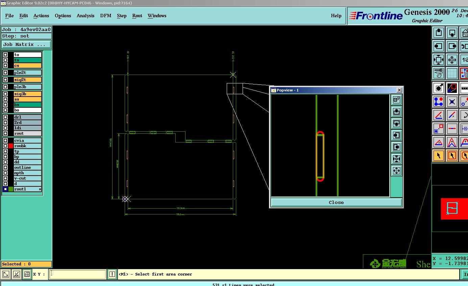Toggle the checkbox for layer 'sig2t'
Viewport: 468px width, 286px height.
click(x=5, y=80)
